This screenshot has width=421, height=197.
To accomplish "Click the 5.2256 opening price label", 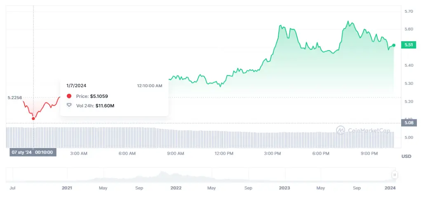I will tap(15, 97).
